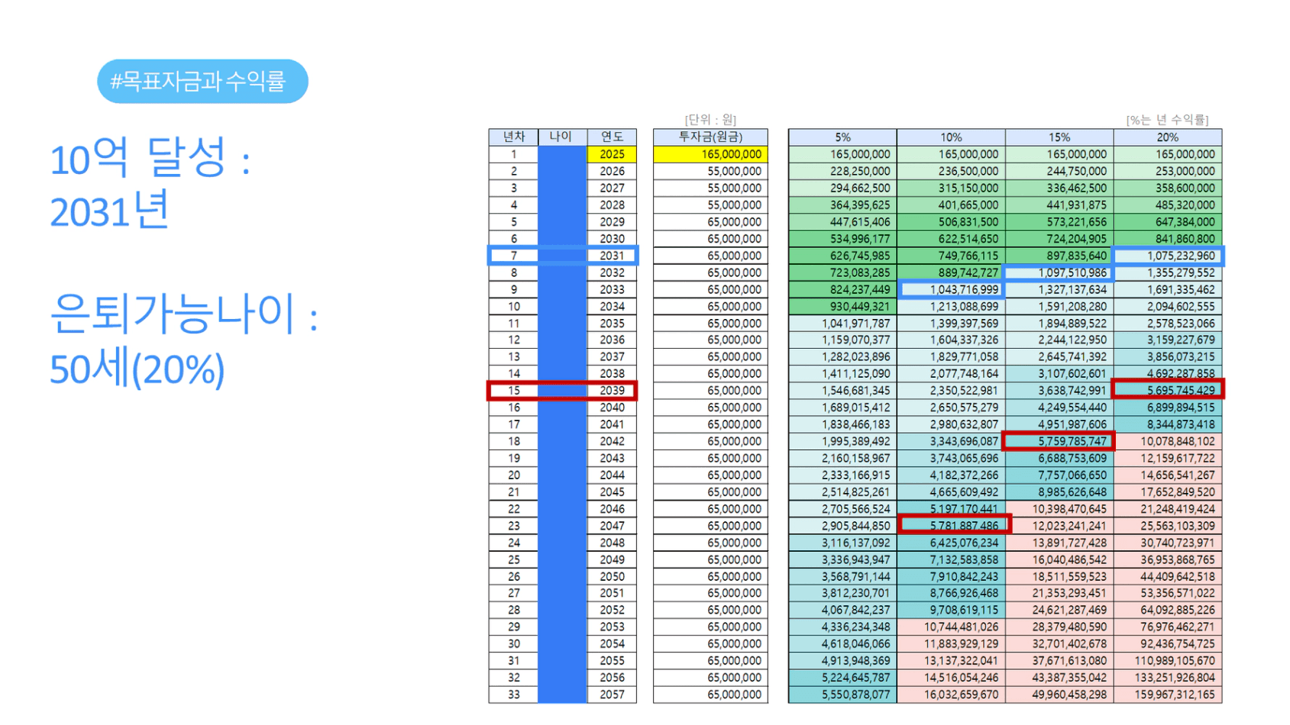The image size is (1290, 725).
Task: Click the 2034 year cell
Action: 612,306
